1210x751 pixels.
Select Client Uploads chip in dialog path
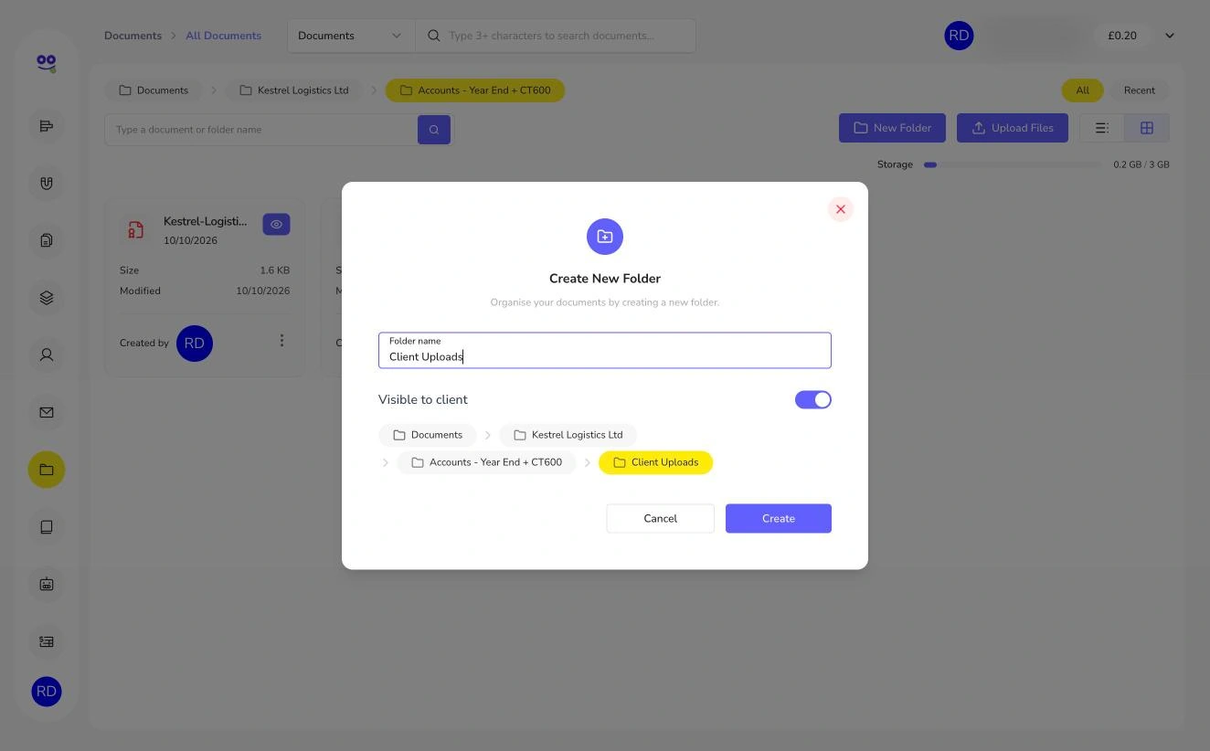pos(656,462)
